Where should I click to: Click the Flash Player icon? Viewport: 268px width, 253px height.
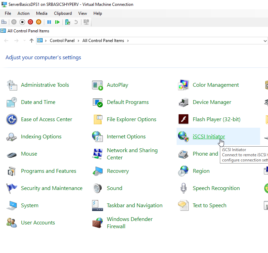pos(183,119)
